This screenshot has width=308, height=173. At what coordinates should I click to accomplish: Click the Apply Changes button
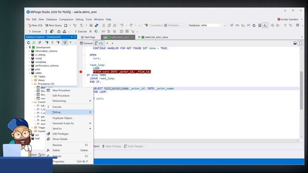[111, 146]
